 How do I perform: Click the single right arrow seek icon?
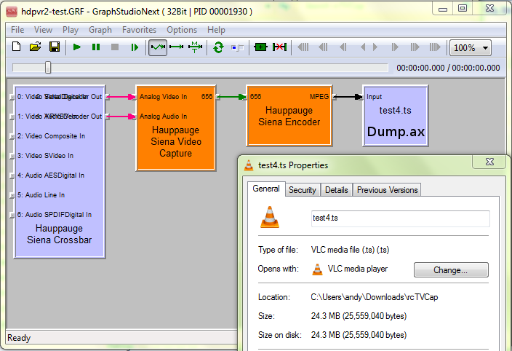point(375,47)
